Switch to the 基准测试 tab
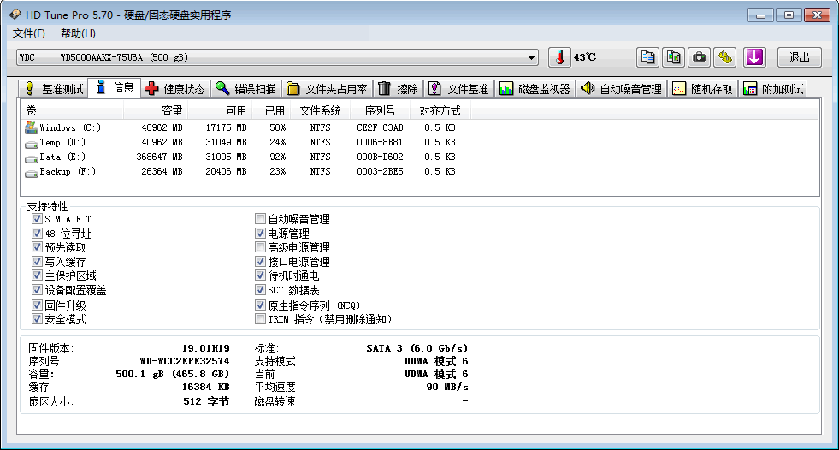839x450 pixels. click(x=54, y=89)
